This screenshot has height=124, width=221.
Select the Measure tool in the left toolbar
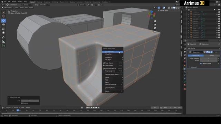pos(3,41)
